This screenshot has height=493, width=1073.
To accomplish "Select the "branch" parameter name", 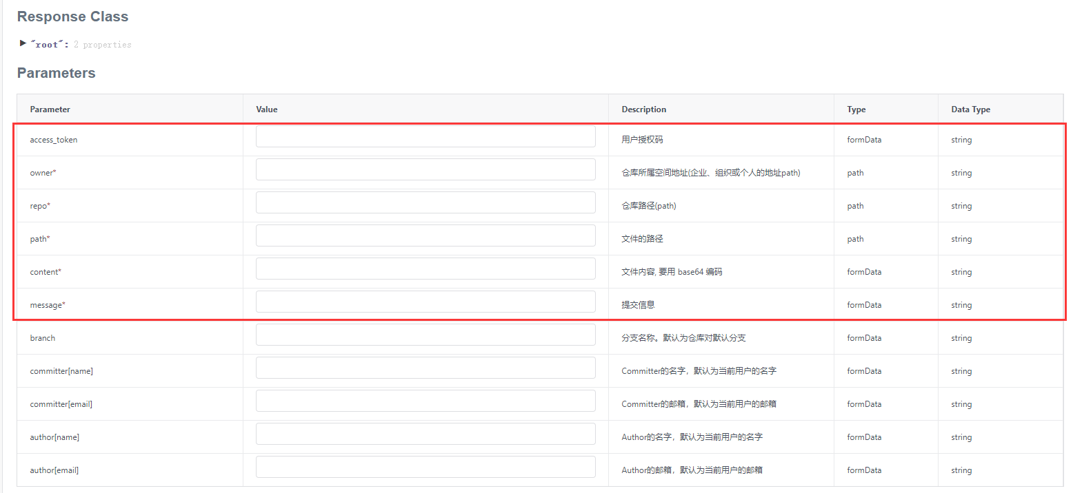I will 43,338.
